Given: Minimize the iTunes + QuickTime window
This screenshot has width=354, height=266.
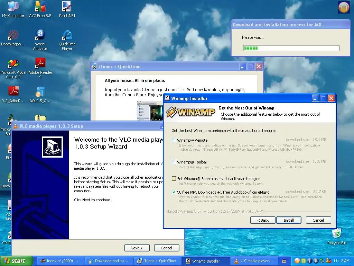Looking at the screenshot, I should pos(242,66).
